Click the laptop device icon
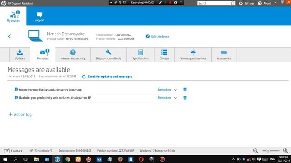This screenshot has width=291, height=163. click(35, 36)
